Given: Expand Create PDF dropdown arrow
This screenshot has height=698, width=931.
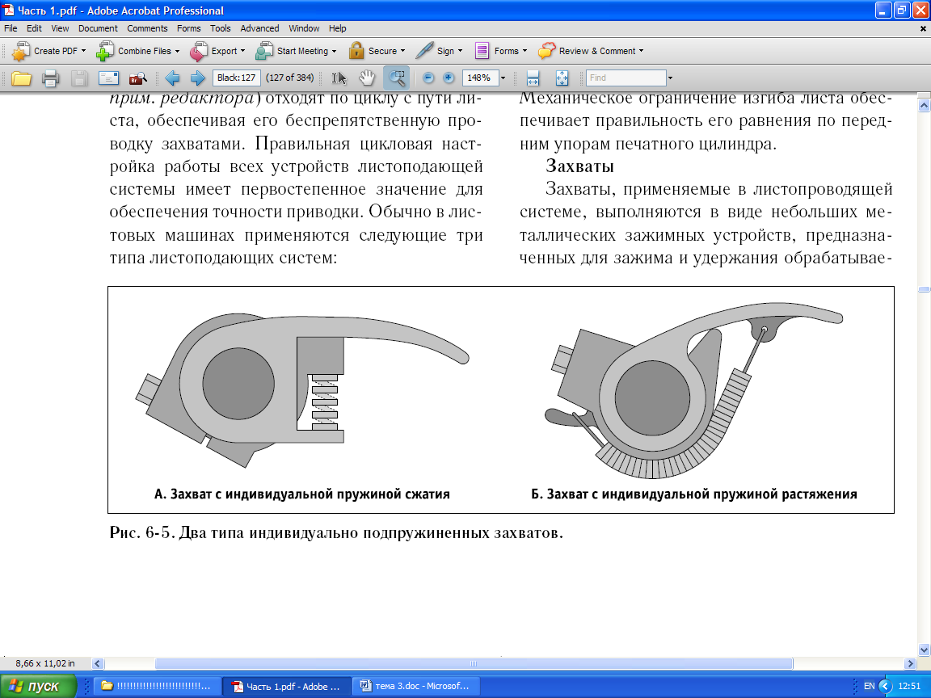Looking at the screenshot, I should point(83,51).
